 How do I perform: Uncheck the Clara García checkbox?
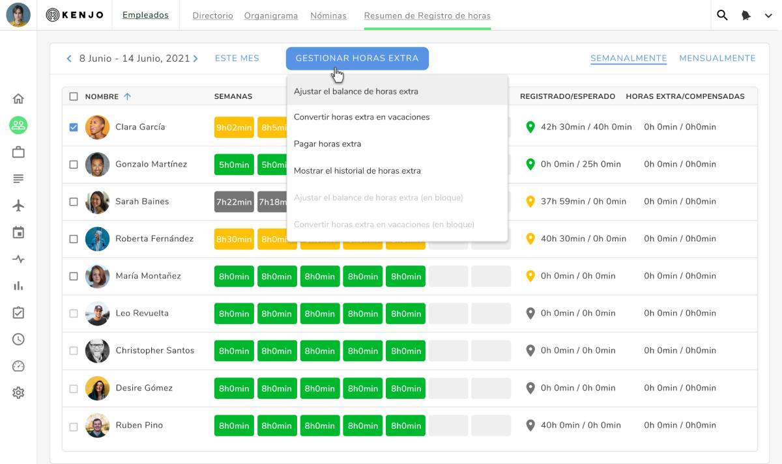(x=74, y=128)
